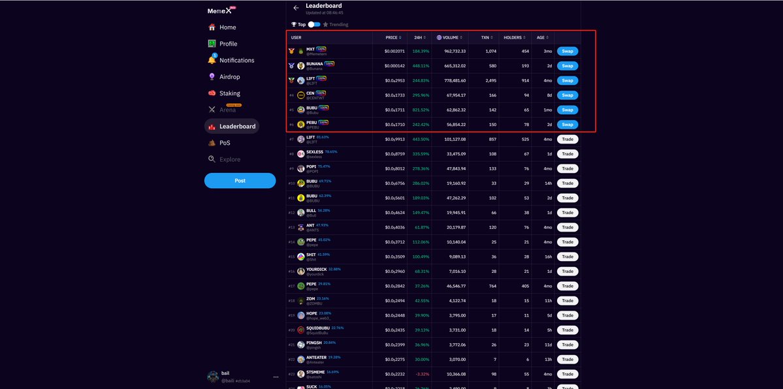Sort by TXN column arrows
The height and width of the screenshot is (389, 783).
pos(491,37)
